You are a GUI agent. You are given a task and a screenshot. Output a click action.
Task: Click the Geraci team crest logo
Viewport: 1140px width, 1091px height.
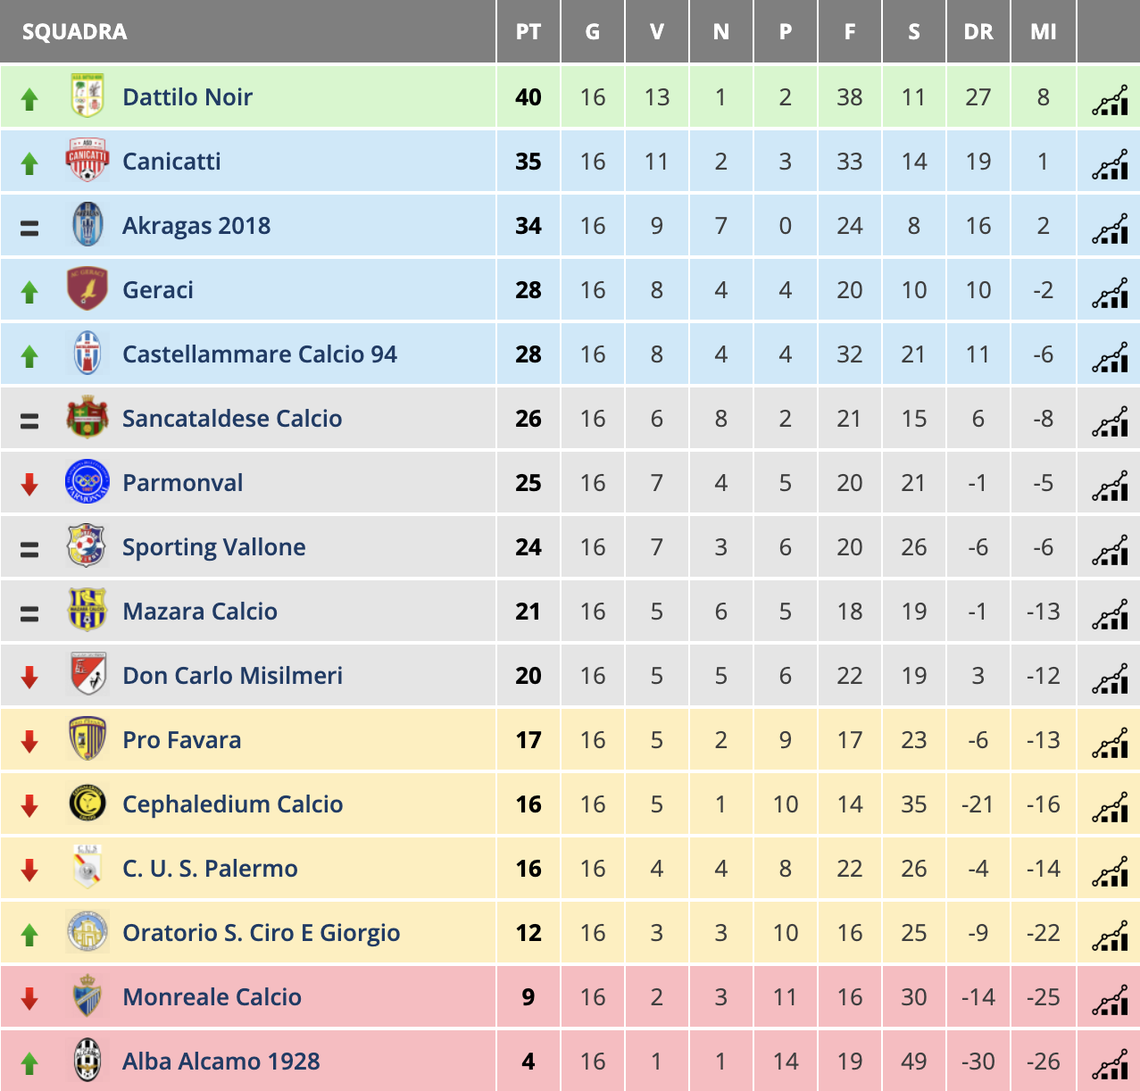point(87,289)
